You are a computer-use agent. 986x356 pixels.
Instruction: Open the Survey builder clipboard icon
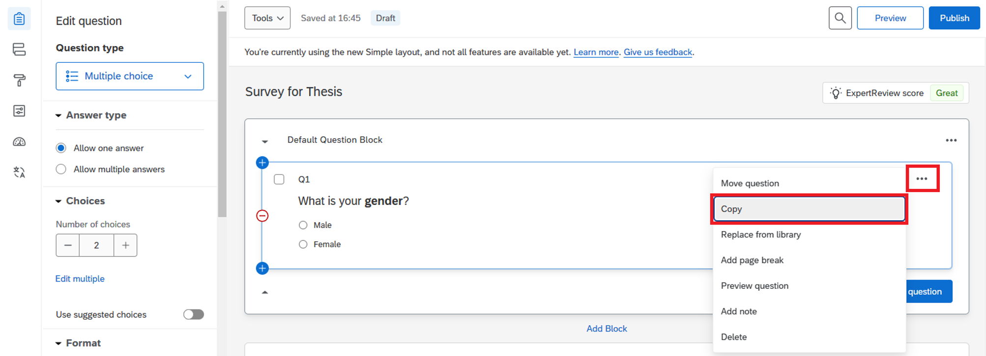click(19, 19)
